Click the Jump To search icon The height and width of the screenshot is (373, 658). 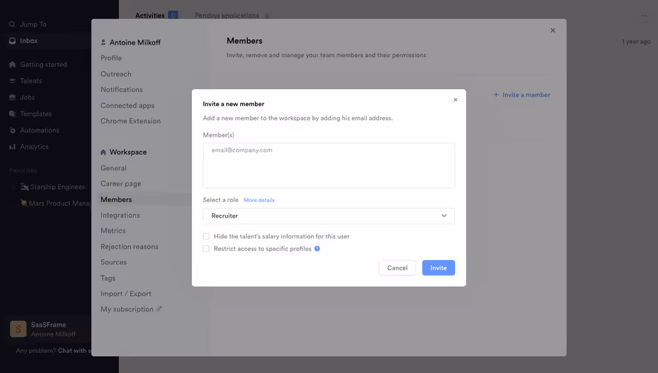(12, 25)
